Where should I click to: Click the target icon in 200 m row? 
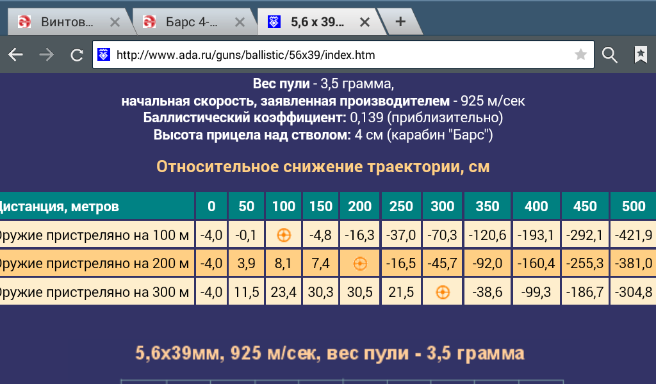360,264
